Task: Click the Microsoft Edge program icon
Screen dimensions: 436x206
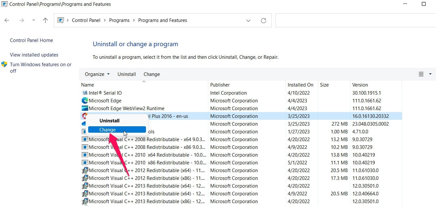Action: [85, 101]
